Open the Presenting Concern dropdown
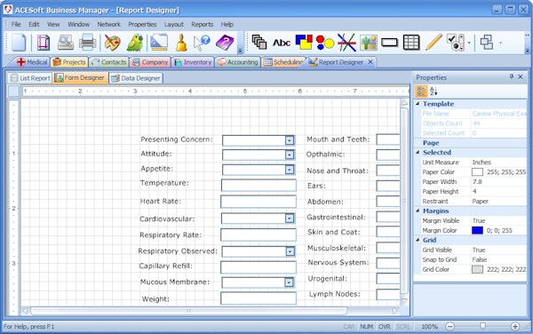Viewport: 533px width, 334px height. (290, 140)
